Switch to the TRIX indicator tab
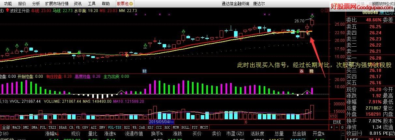Image resolution: width=395 pixels, height=140 pixels. (x=52, y=127)
